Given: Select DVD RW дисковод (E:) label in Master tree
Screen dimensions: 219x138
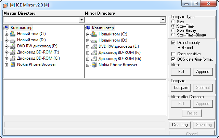Looking at the screenshot, I should coord(37,46).
